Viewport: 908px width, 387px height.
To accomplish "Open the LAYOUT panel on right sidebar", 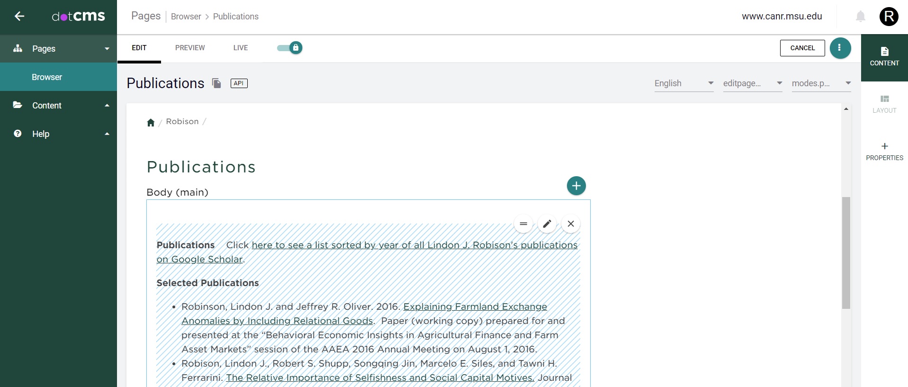I will coord(884,104).
